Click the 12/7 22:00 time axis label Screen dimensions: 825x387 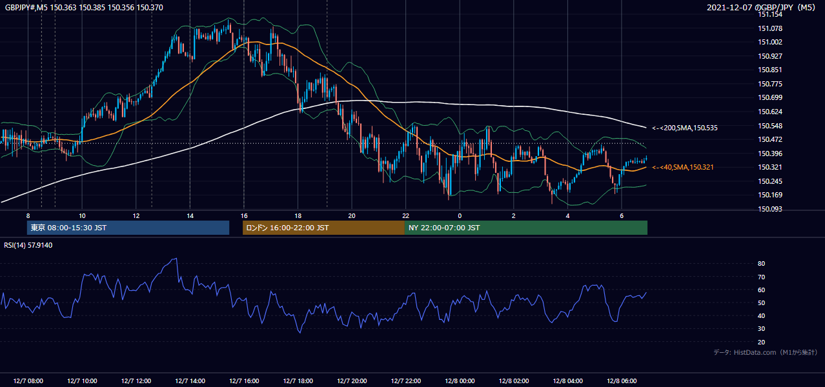click(405, 381)
